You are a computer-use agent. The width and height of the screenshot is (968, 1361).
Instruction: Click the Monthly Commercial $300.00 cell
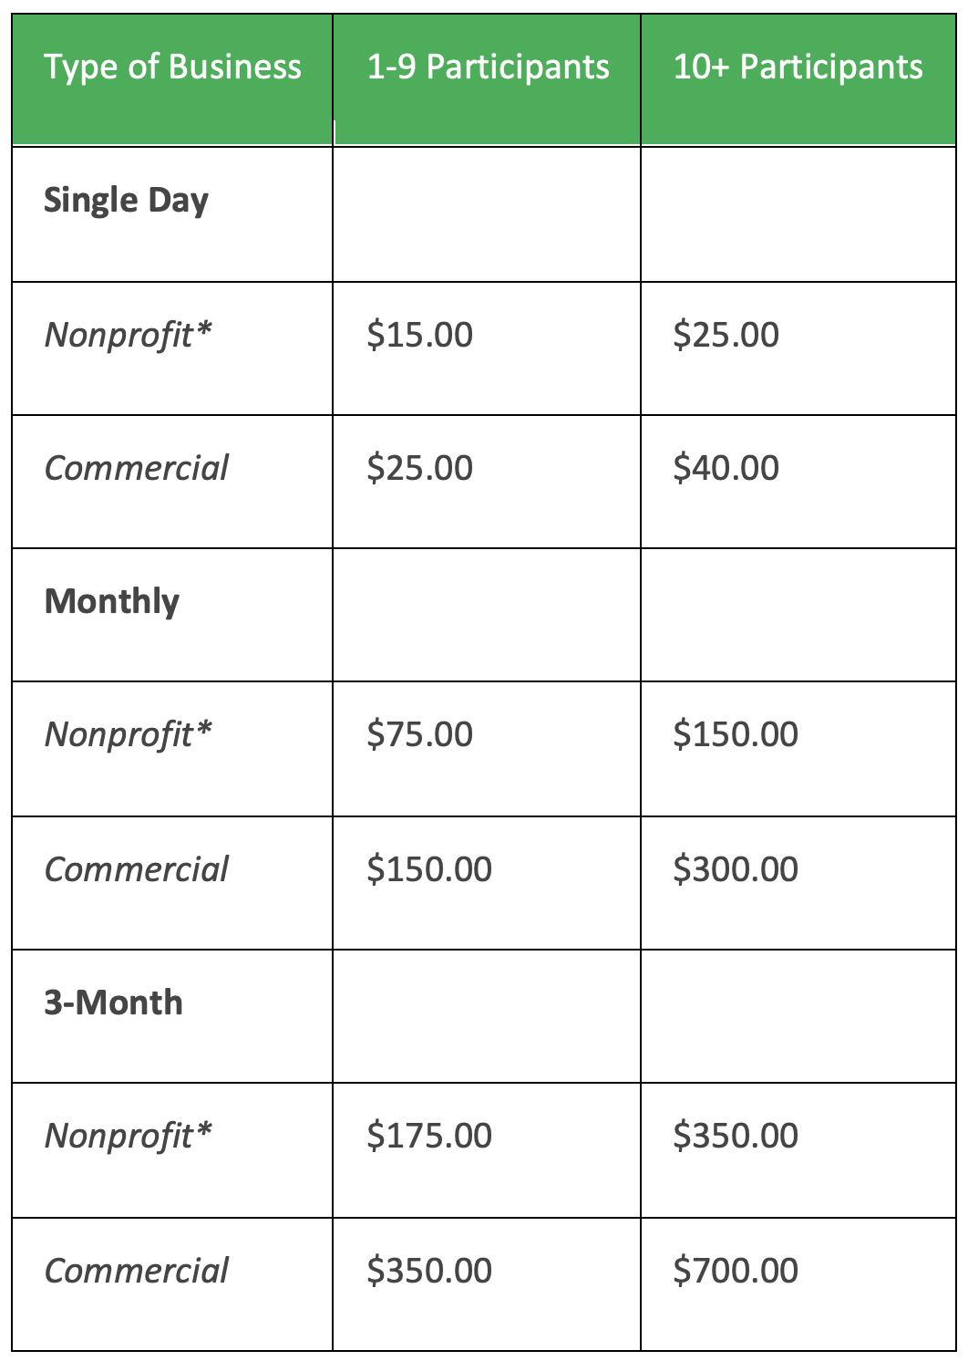(x=735, y=869)
